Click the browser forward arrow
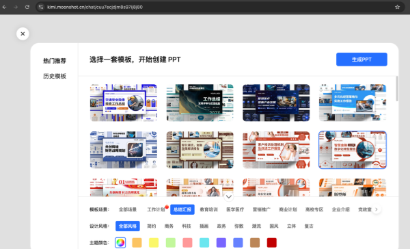Viewport: 410px width, 249px height. 16,7
